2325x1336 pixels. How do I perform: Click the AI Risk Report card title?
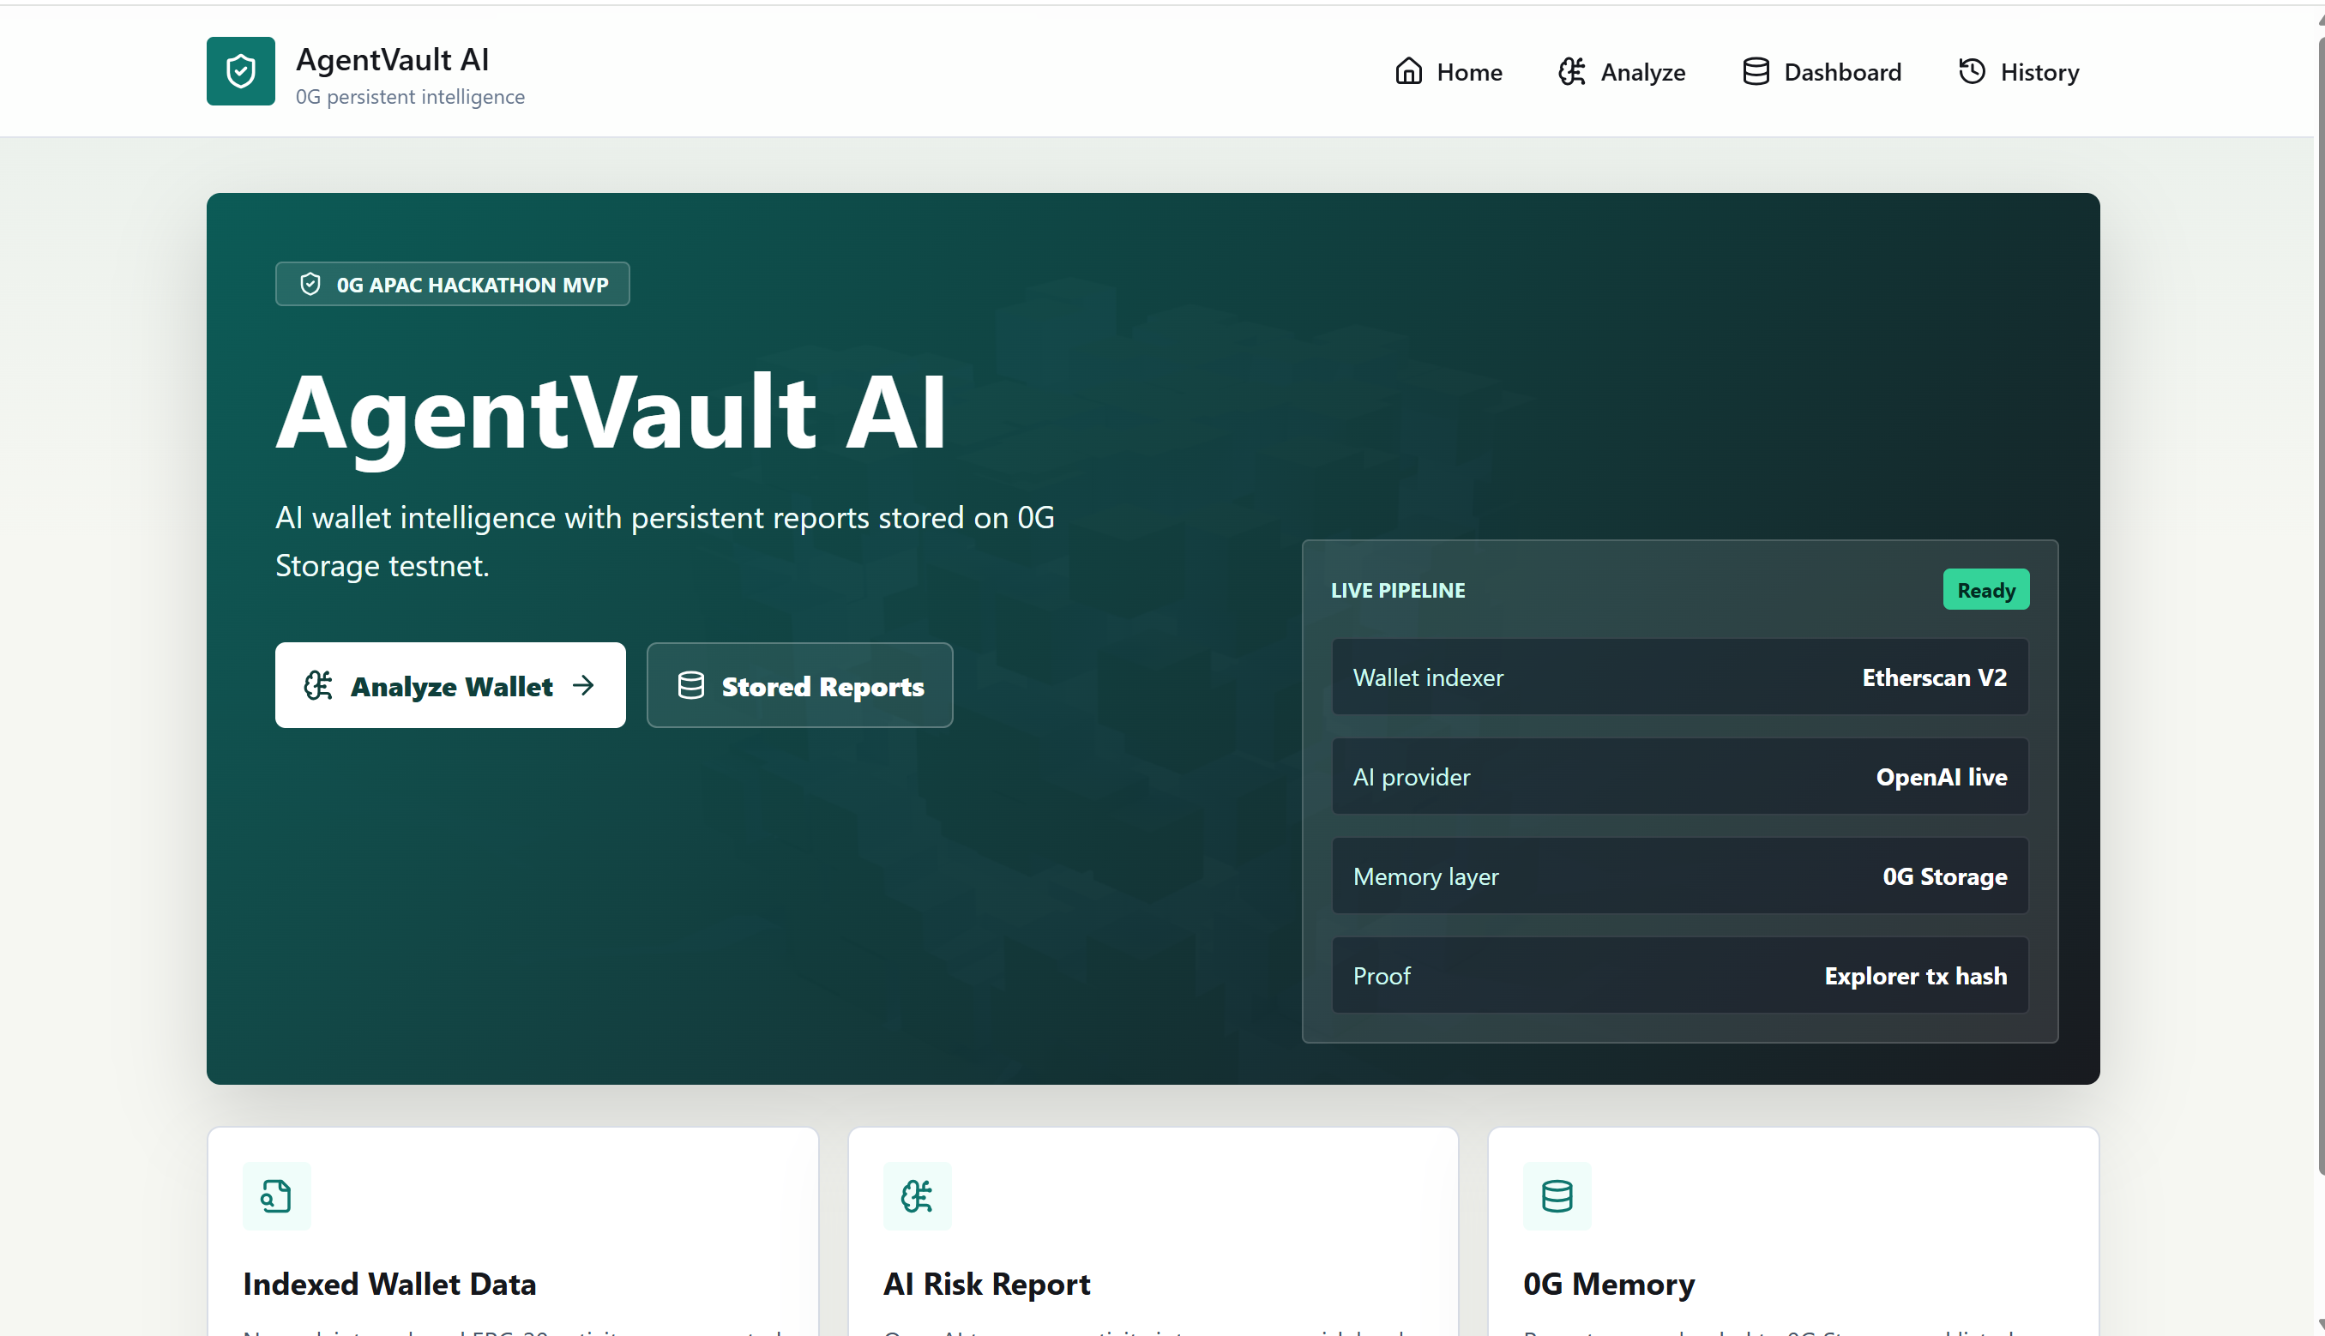986,1284
